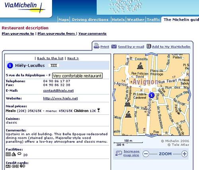Switch to the Weather tab
This screenshot has height=170, width=199.
click(x=136, y=19)
